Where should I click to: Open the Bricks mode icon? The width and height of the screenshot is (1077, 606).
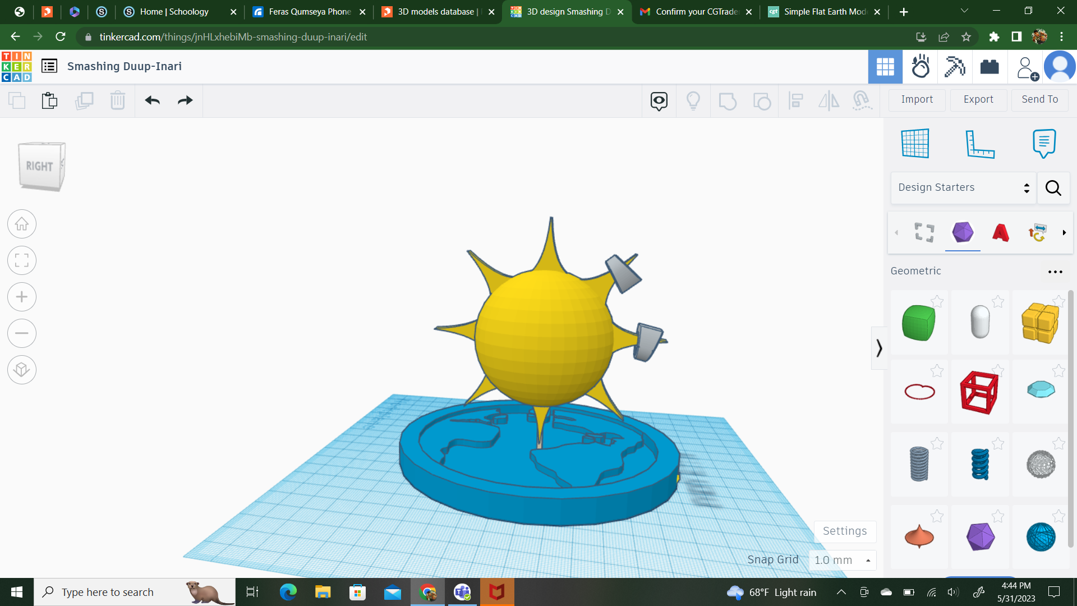989,67
